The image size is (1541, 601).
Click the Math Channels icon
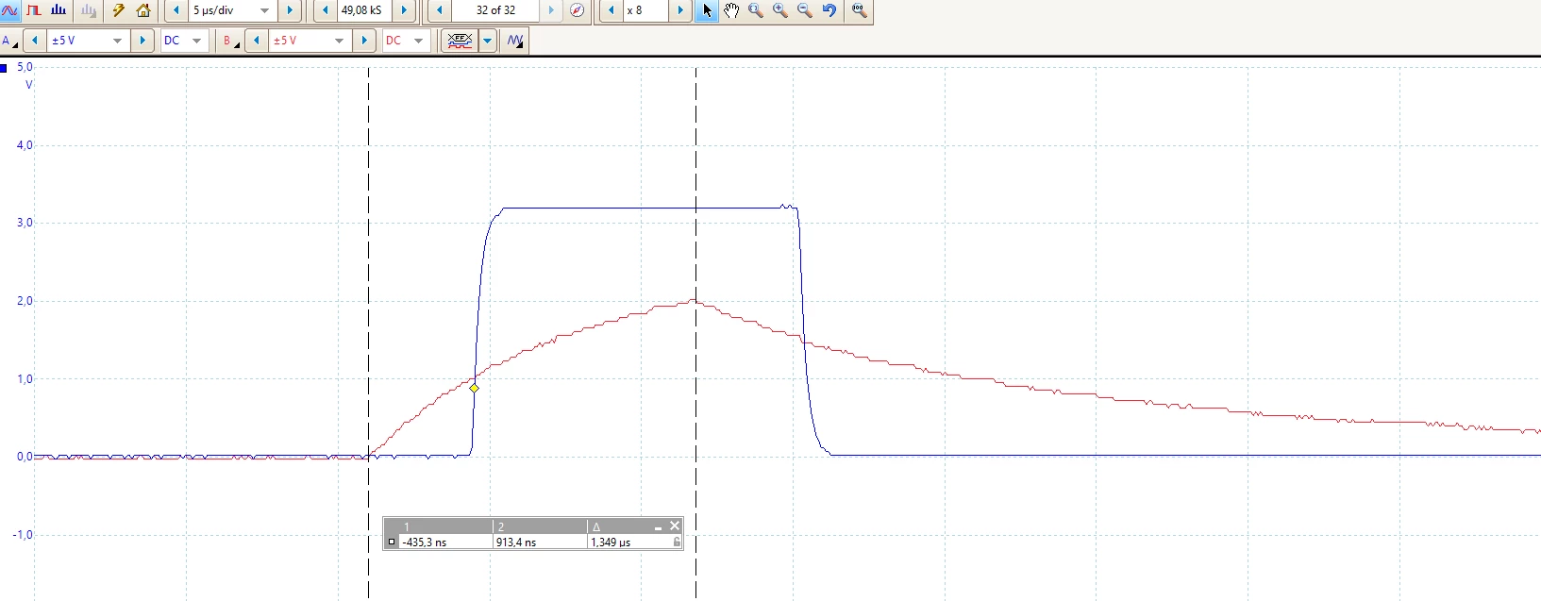pos(460,41)
